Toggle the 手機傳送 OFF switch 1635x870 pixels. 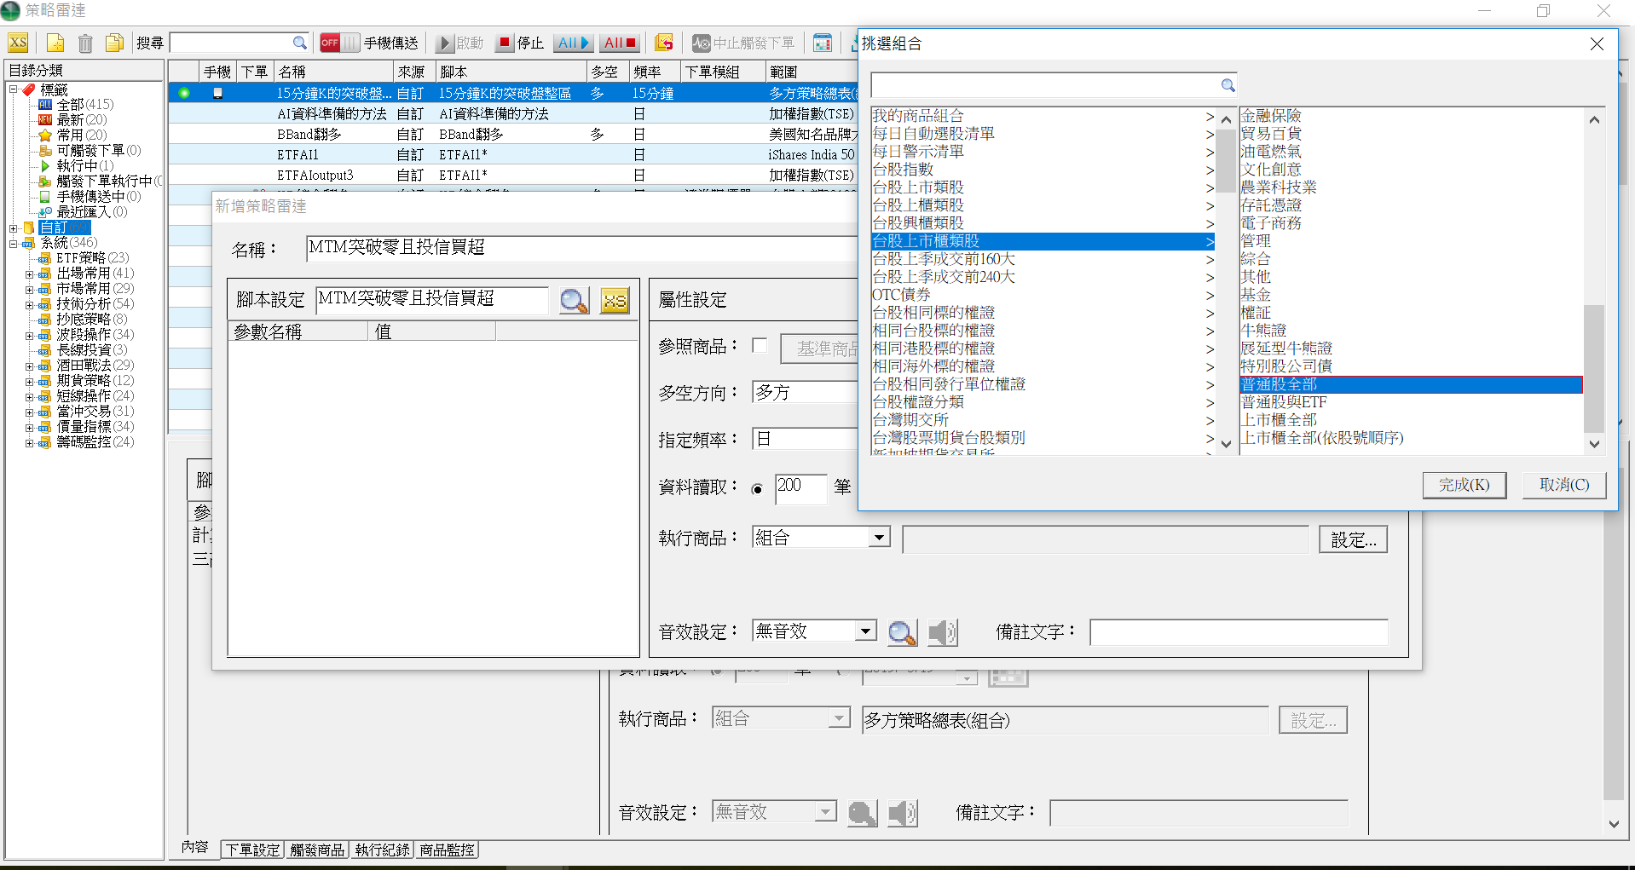[x=339, y=43]
